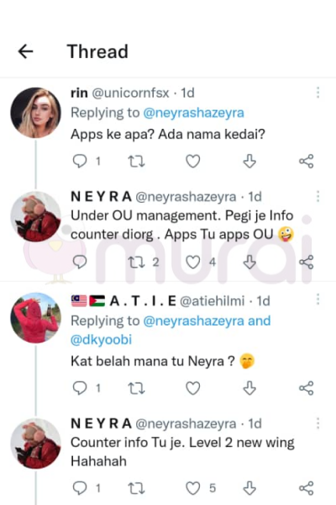Share rin's tweet
This screenshot has width=336, height=505.
pyautogui.click(x=306, y=161)
